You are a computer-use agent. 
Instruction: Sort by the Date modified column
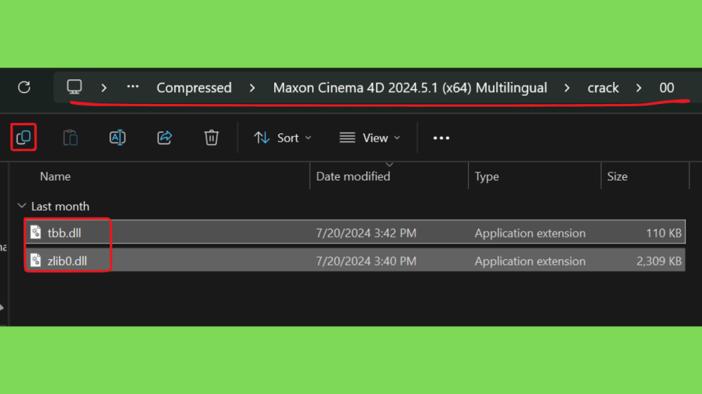pos(353,176)
